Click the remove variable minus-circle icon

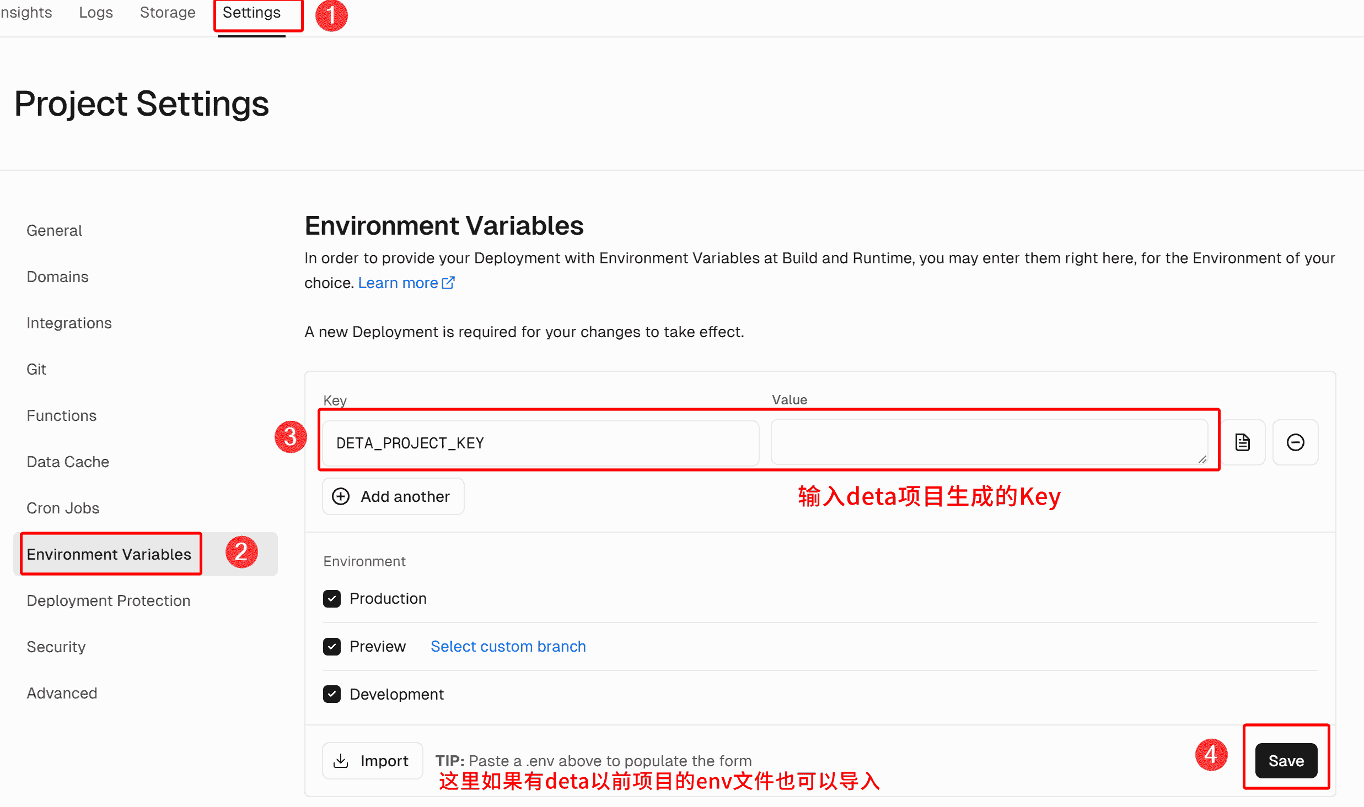(1295, 442)
